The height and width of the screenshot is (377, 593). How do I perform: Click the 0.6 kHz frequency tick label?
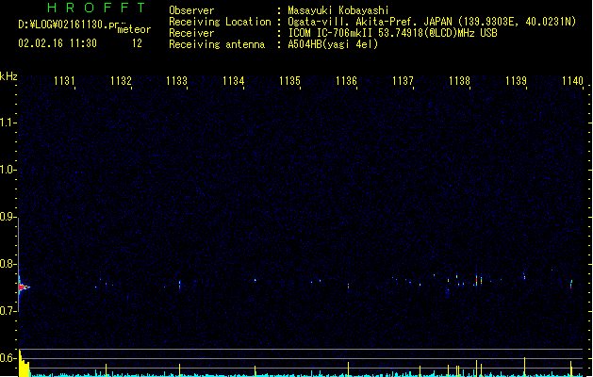(8, 358)
